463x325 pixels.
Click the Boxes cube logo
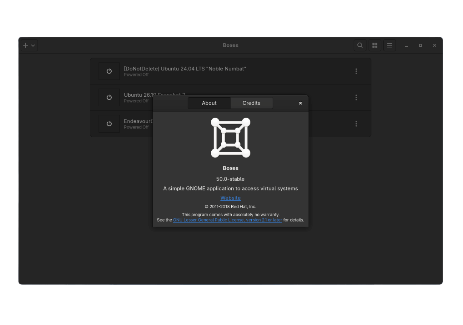(x=231, y=137)
